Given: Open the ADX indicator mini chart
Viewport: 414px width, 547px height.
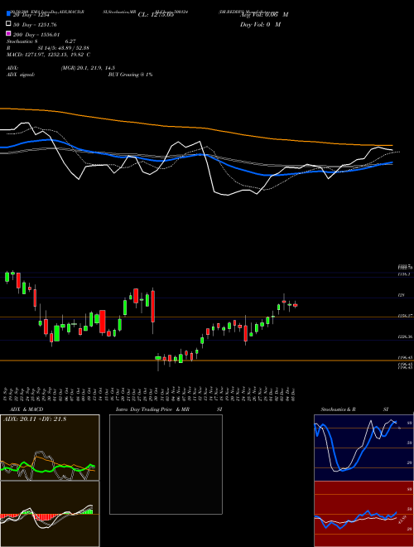Looking at the screenshot, I should pos(50,448).
